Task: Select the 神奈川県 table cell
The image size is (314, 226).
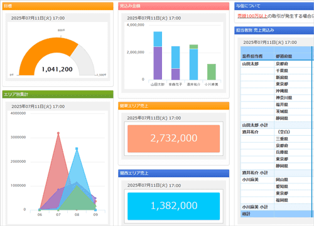Action: (293, 98)
